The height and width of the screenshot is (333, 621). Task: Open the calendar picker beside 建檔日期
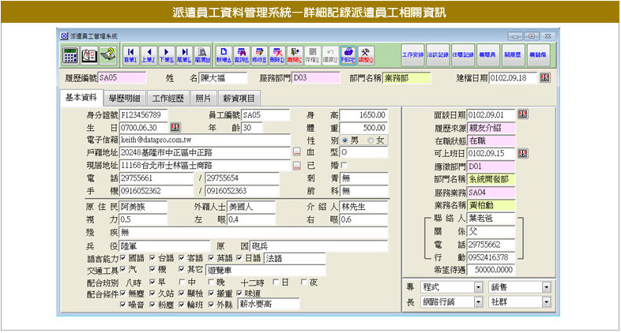(544, 78)
